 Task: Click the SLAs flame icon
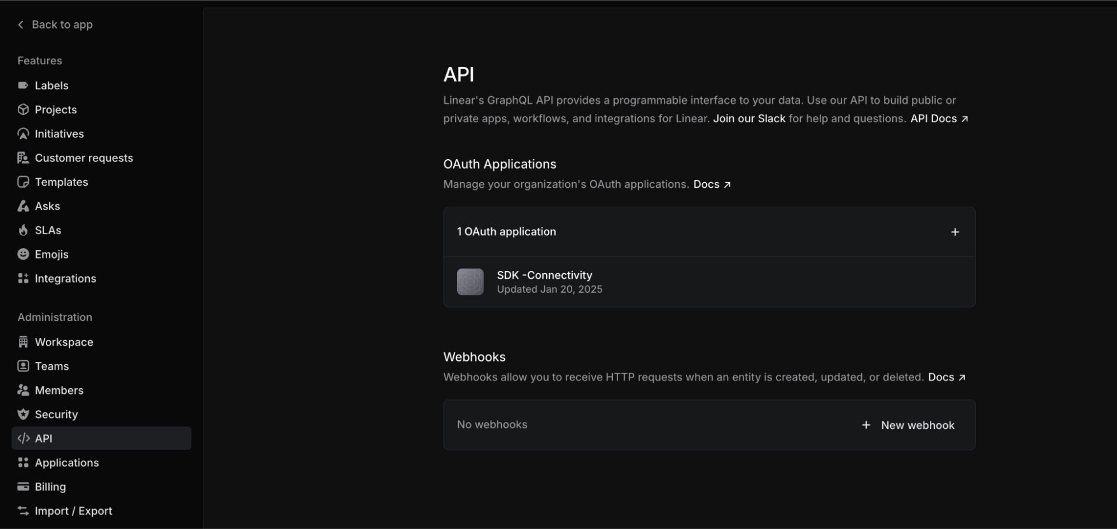[23, 230]
